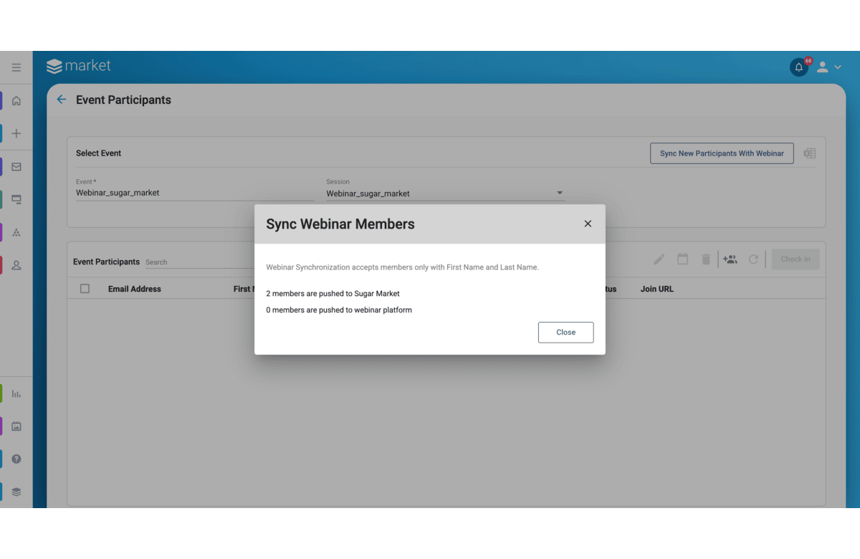Open the notifications bell
This screenshot has height=559, width=860.
(799, 67)
